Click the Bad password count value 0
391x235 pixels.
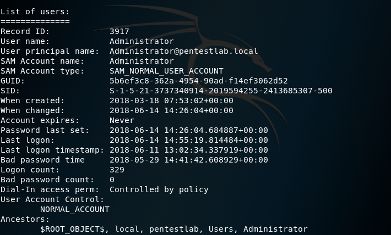coord(112,180)
